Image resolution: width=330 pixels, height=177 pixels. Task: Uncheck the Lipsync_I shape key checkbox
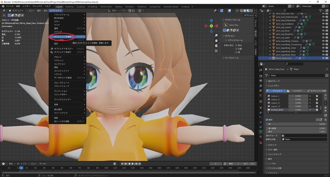317,96
